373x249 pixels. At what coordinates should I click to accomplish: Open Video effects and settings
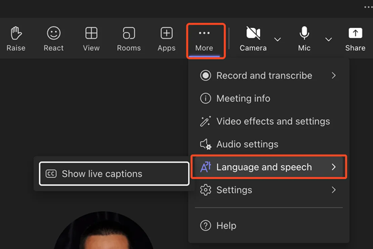(x=269, y=122)
